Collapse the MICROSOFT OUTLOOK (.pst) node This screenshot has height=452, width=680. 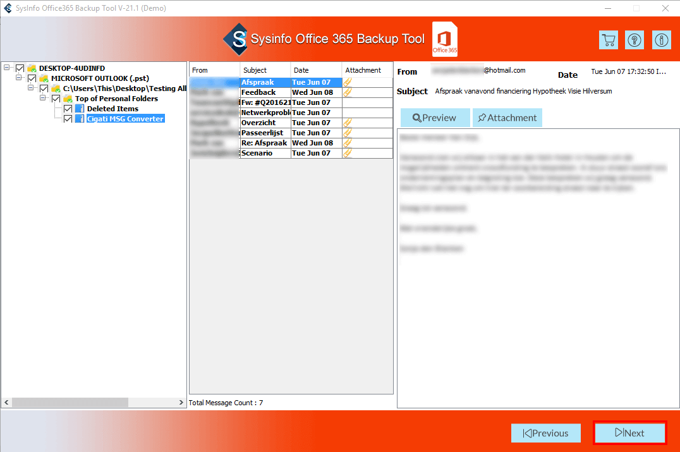(x=19, y=78)
